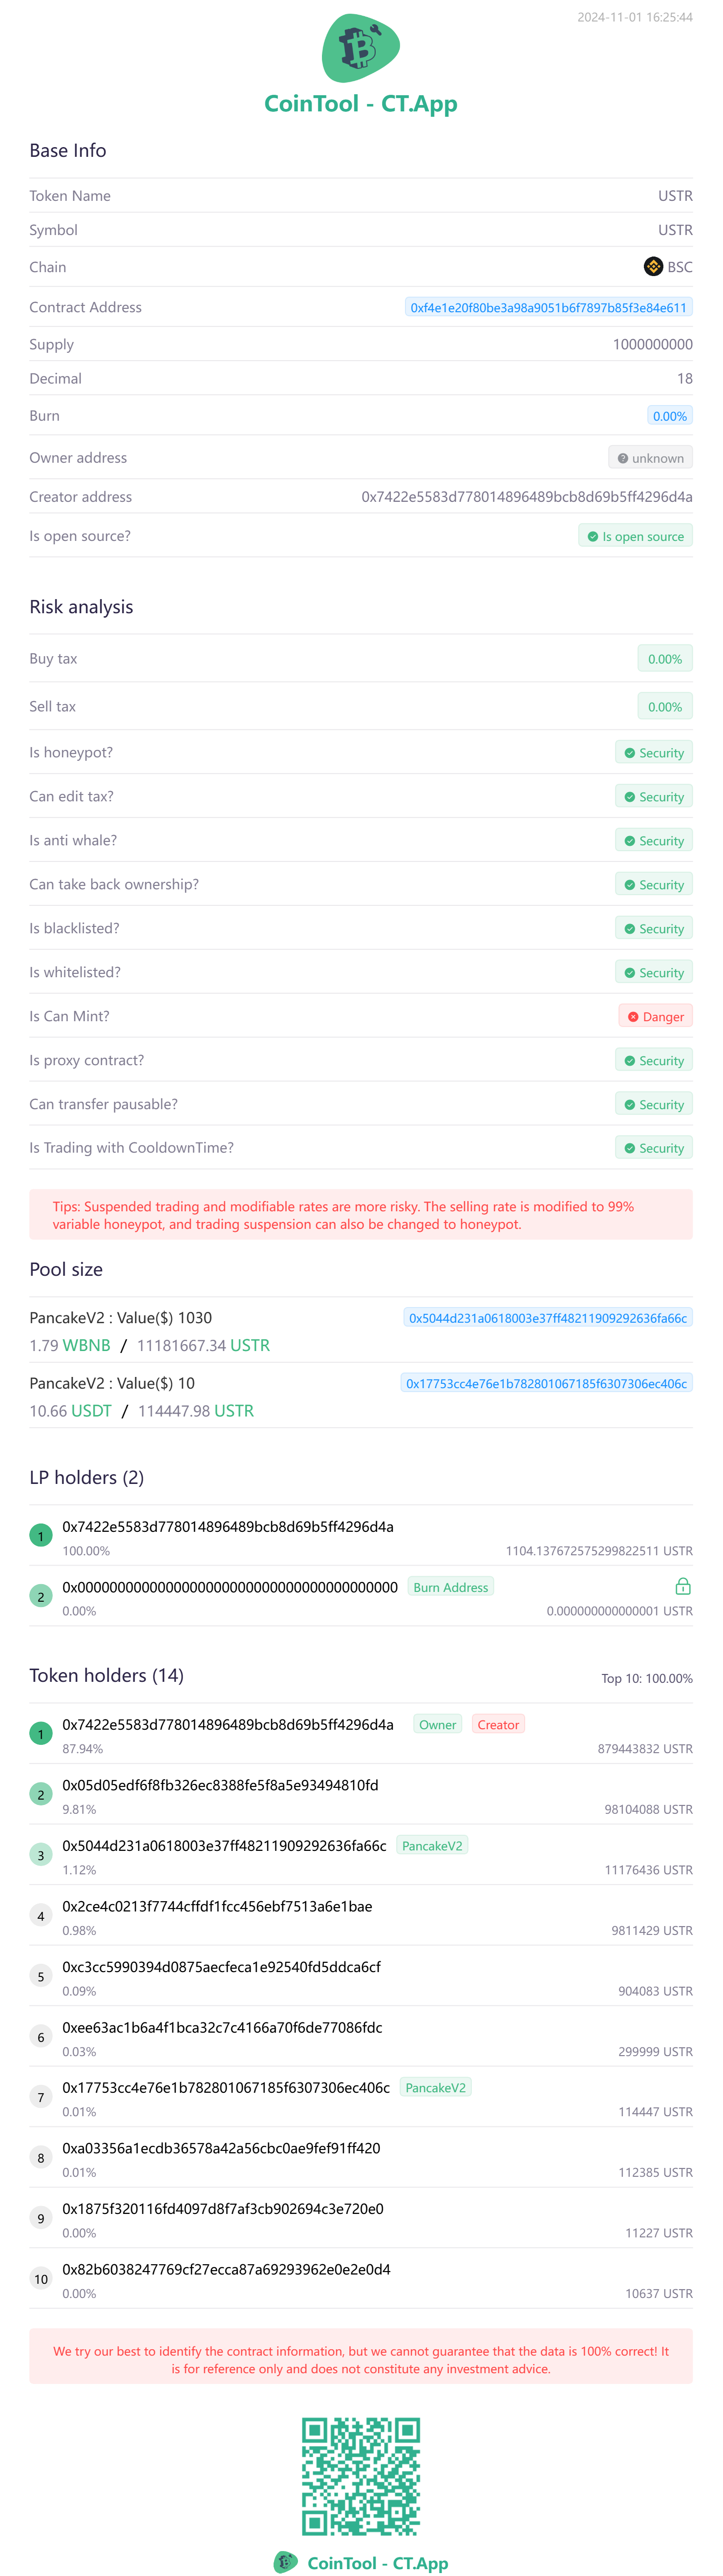Click PancakeV2 tag on holder number 3
Screen dimensions: 723x2576
click(x=432, y=1845)
